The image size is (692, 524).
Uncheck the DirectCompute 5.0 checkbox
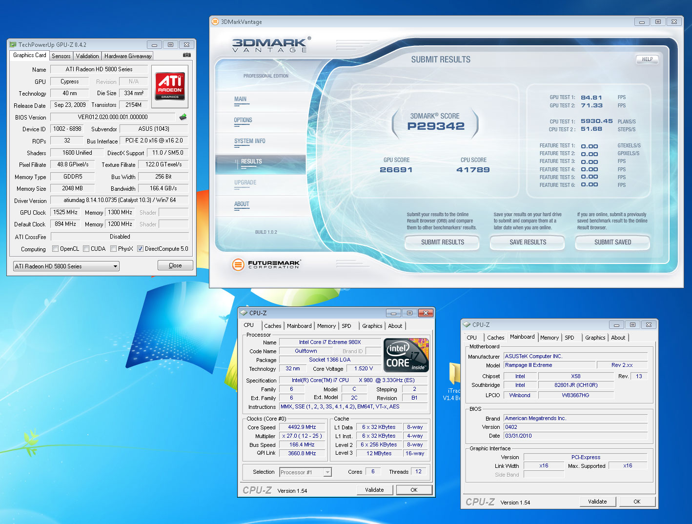coord(140,249)
